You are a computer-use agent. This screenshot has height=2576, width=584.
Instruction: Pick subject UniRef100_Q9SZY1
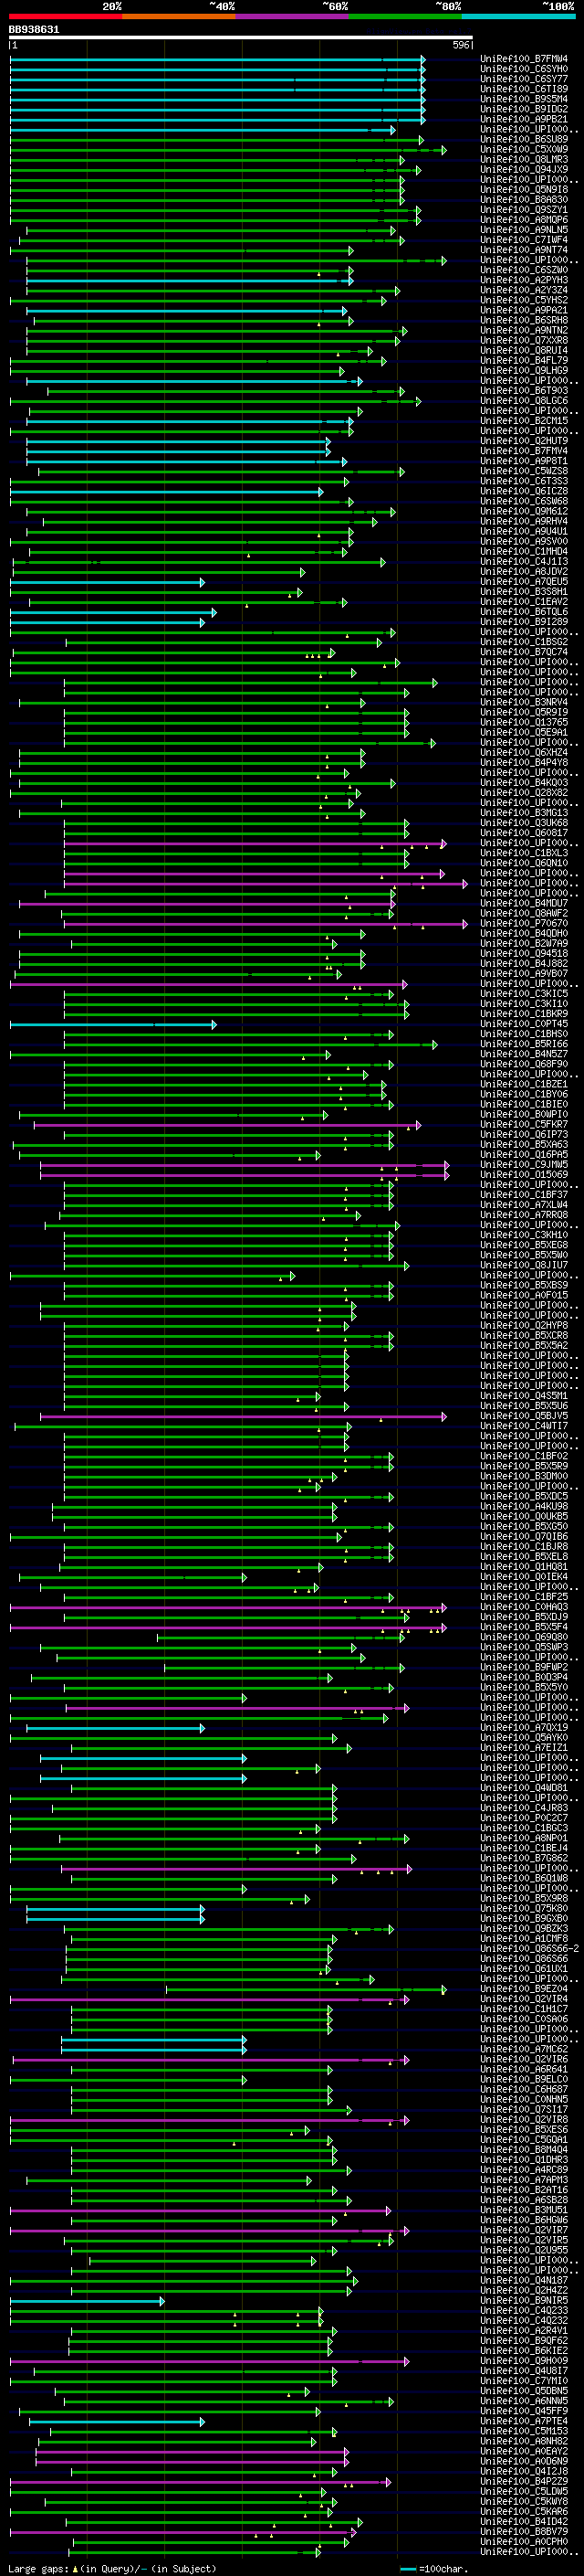tap(524, 210)
